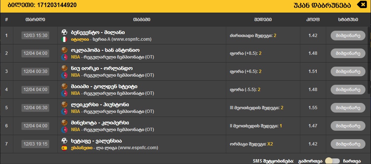Click the basketball icon for ნიუ იორკი - ორლანდო
371x164 pixels.
point(64,68)
